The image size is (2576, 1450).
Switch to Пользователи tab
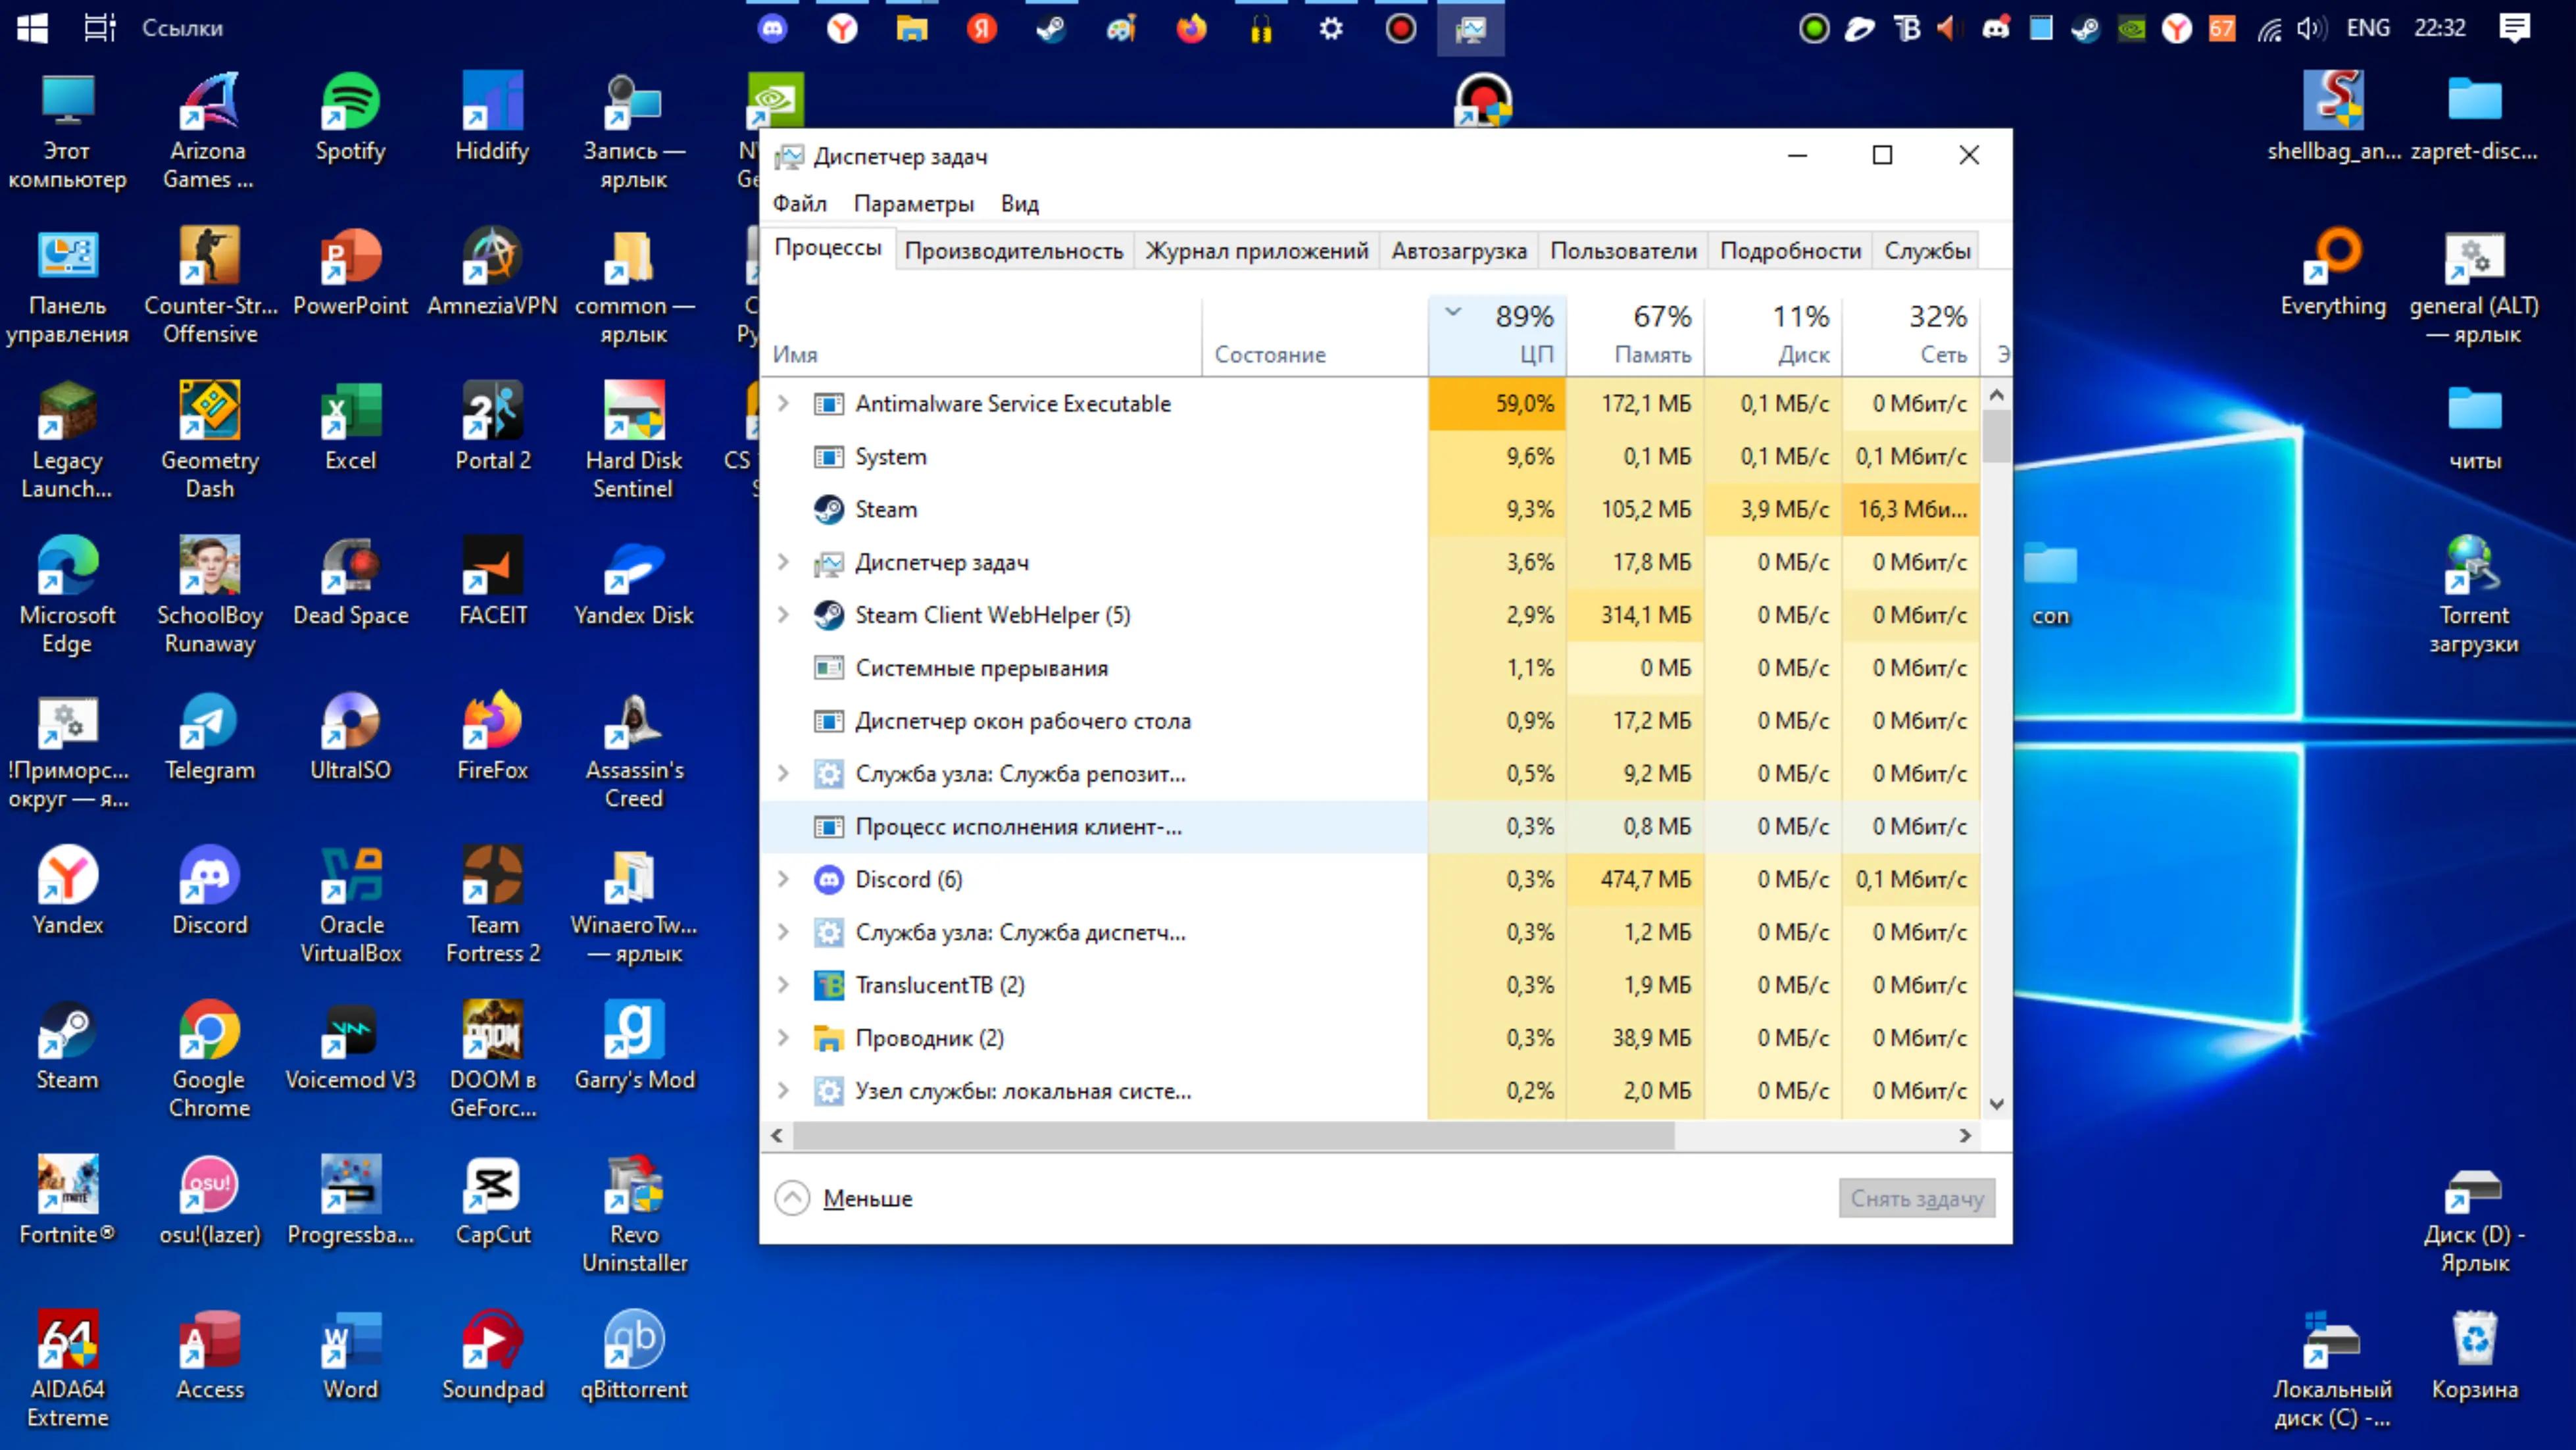point(1623,250)
